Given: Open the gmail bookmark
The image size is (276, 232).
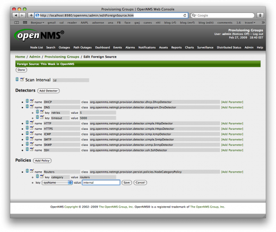Looking at the screenshot, I should [x=52, y=23].
